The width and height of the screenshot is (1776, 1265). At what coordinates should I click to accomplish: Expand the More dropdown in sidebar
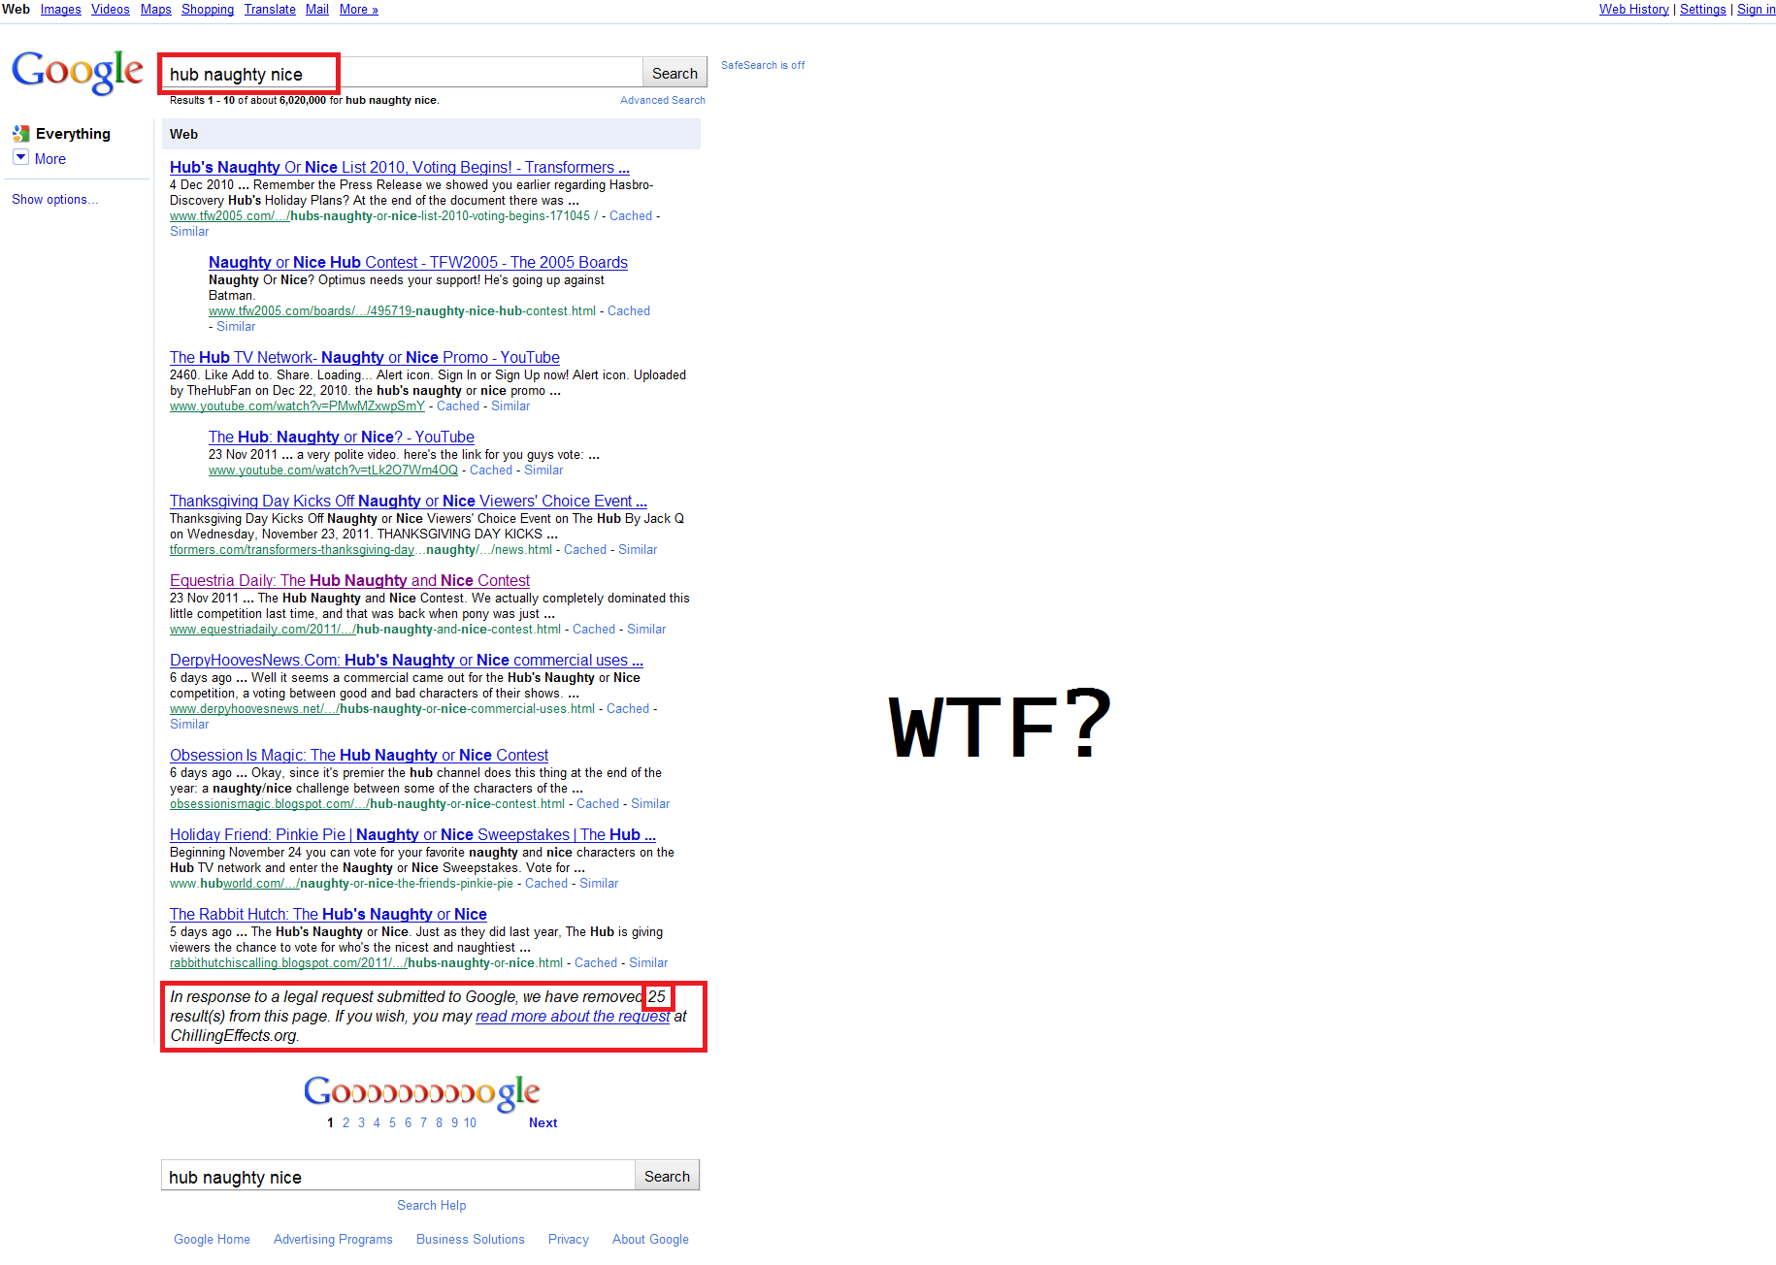coord(20,158)
